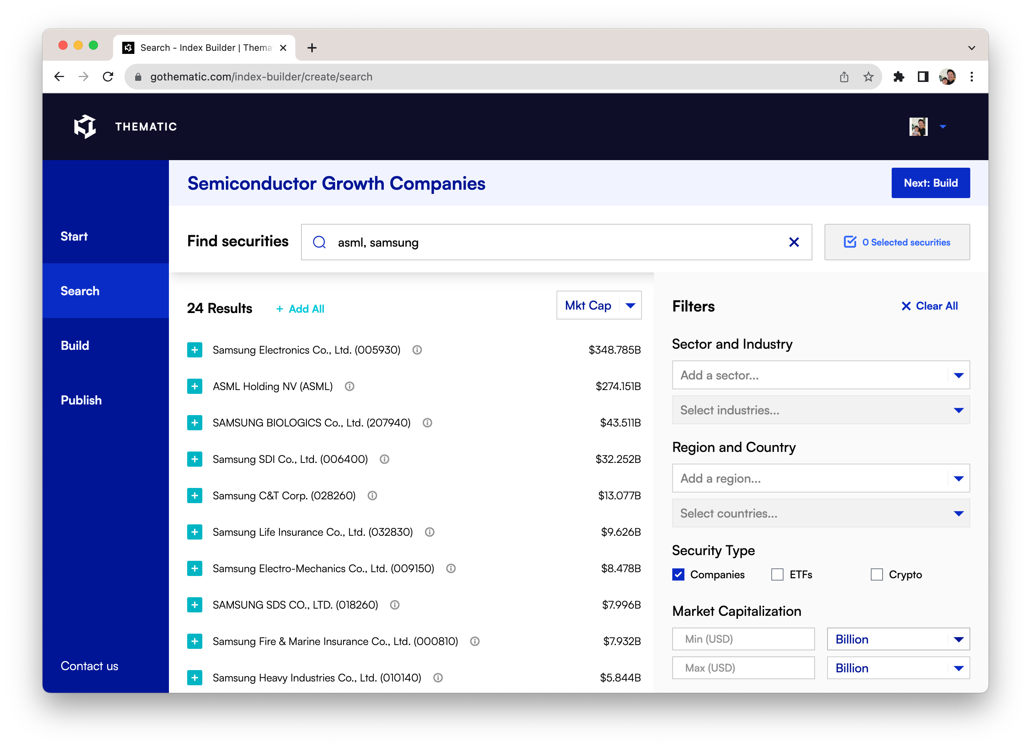Click the info icon beside Samsung SDI Co.
This screenshot has height=749, width=1031.
coord(385,459)
